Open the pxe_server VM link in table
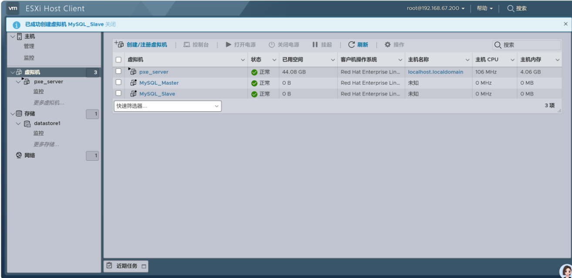 click(x=154, y=72)
